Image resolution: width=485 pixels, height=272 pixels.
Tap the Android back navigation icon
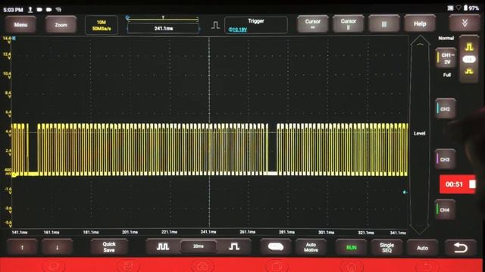pyautogui.click(x=427, y=267)
